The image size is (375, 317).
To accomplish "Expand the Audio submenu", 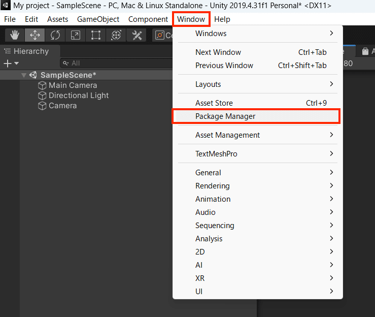I will click(x=258, y=212).
